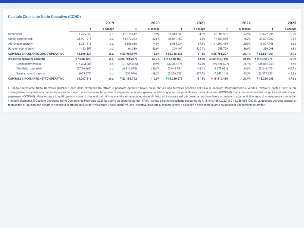Screen dimensions: 304x228
Task: Click the percentage 877,1%
Action: point(201,74)
